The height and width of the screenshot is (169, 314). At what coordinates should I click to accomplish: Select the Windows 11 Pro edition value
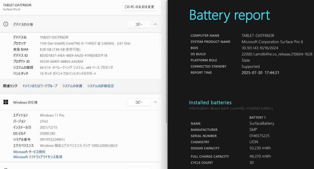[x=52, y=115]
